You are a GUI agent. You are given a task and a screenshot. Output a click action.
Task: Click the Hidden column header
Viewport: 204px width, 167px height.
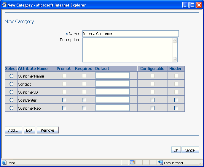pyautogui.click(x=176, y=68)
